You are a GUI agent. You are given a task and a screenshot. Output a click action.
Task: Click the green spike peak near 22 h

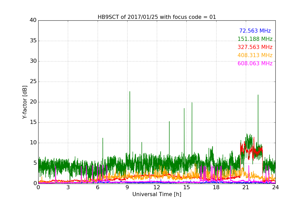(x=258, y=95)
